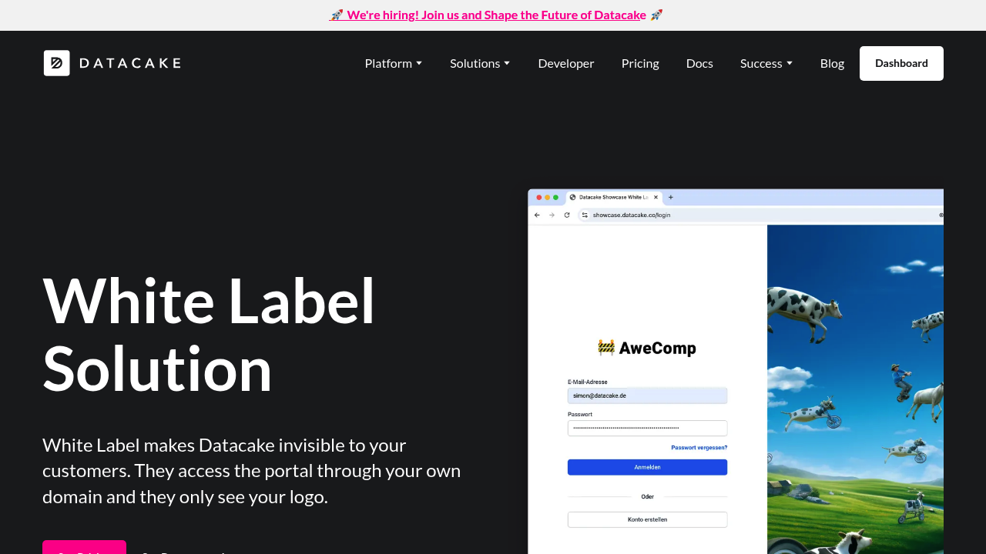Close the Datacake Showcase browser tab
The width and height of the screenshot is (986, 554).
[x=656, y=197]
